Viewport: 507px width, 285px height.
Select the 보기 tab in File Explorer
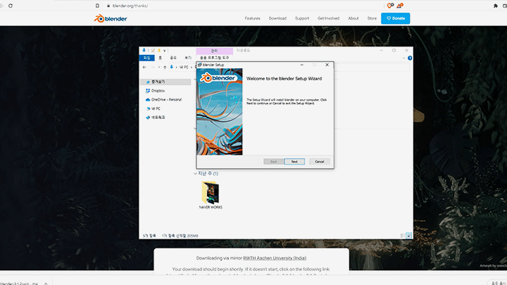[x=188, y=58]
